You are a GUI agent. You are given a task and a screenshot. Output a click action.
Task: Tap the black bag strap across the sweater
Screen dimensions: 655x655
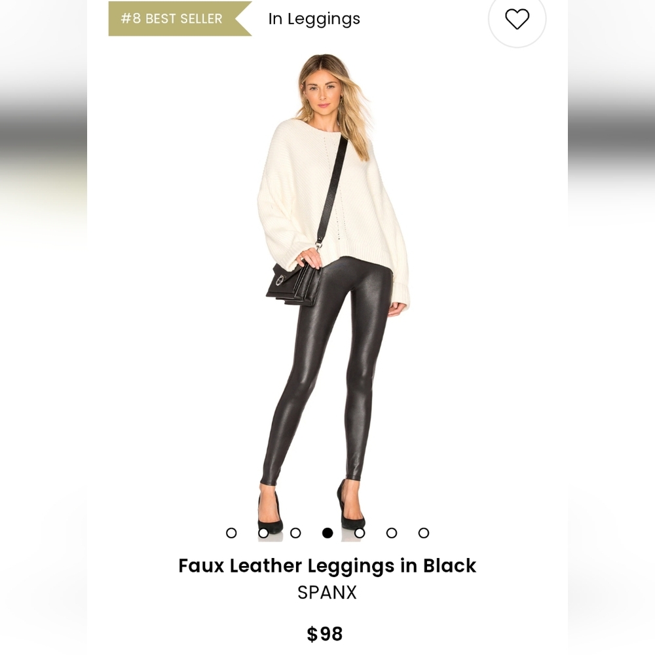(x=333, y=190)
